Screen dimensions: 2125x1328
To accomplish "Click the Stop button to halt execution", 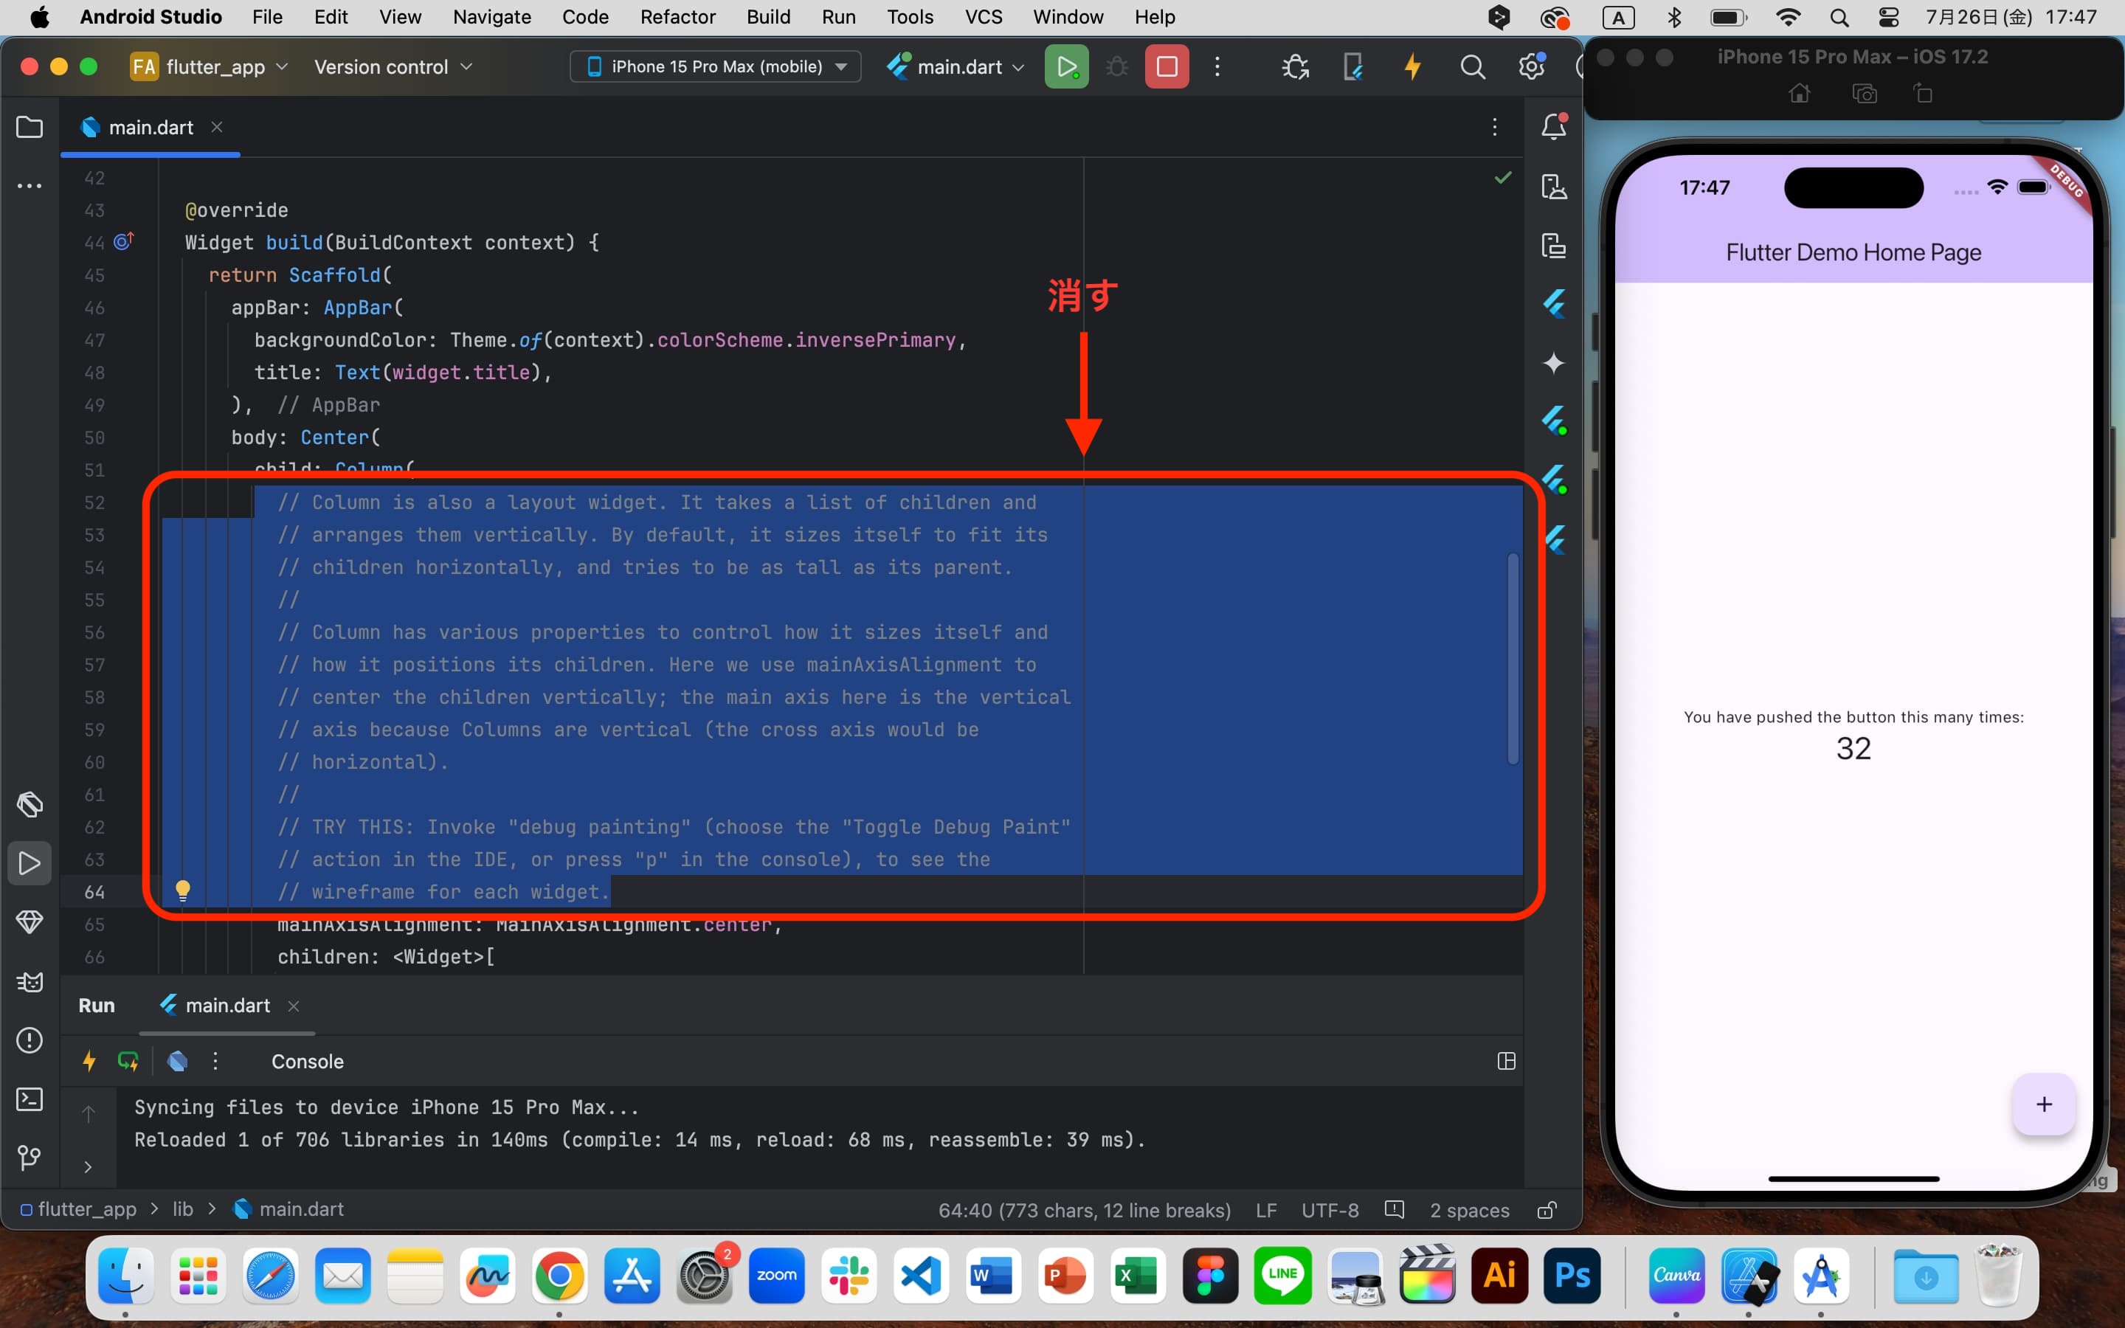I will tap(1167, 67).
